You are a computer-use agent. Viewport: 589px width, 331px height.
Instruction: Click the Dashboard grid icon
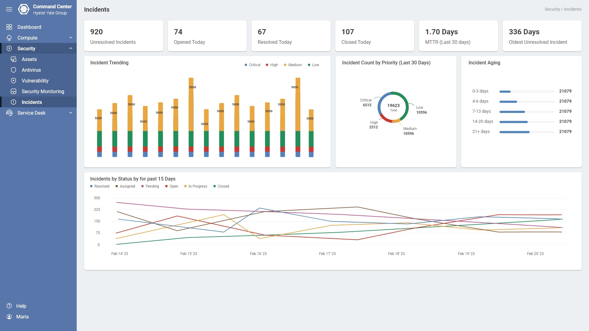pos(9,27)
